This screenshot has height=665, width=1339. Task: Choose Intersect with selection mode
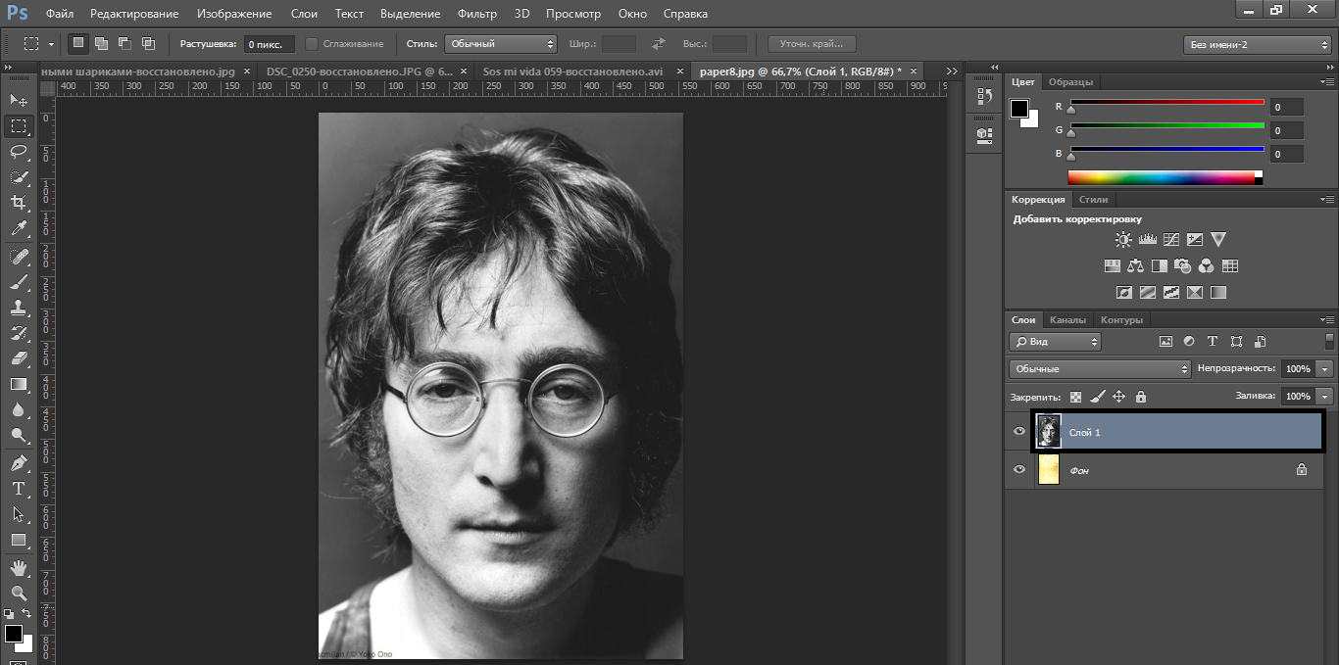148,43
